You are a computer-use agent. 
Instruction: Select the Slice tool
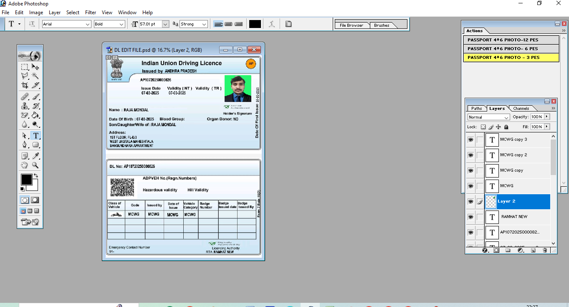click(35, 85)
